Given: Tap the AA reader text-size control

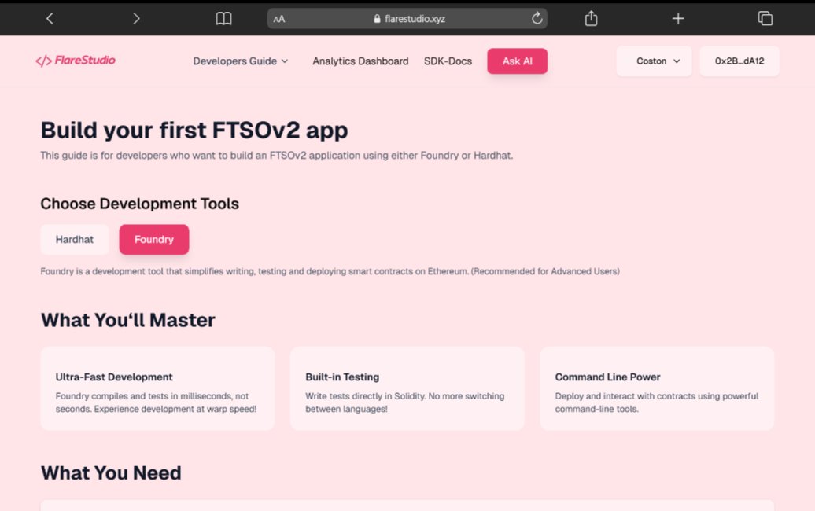Looking at the screenshot, I should (279, 19).
